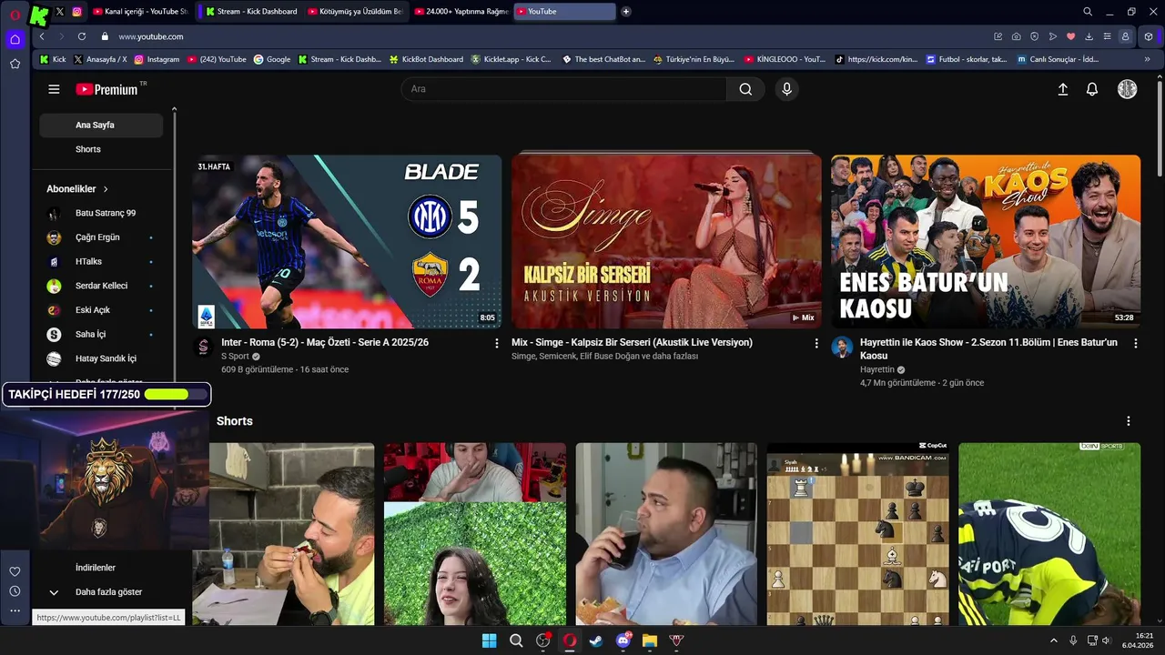Click inside the YouTube Ara search field
This screenshot has height=655, width=1165.
(x=564, y=89)
